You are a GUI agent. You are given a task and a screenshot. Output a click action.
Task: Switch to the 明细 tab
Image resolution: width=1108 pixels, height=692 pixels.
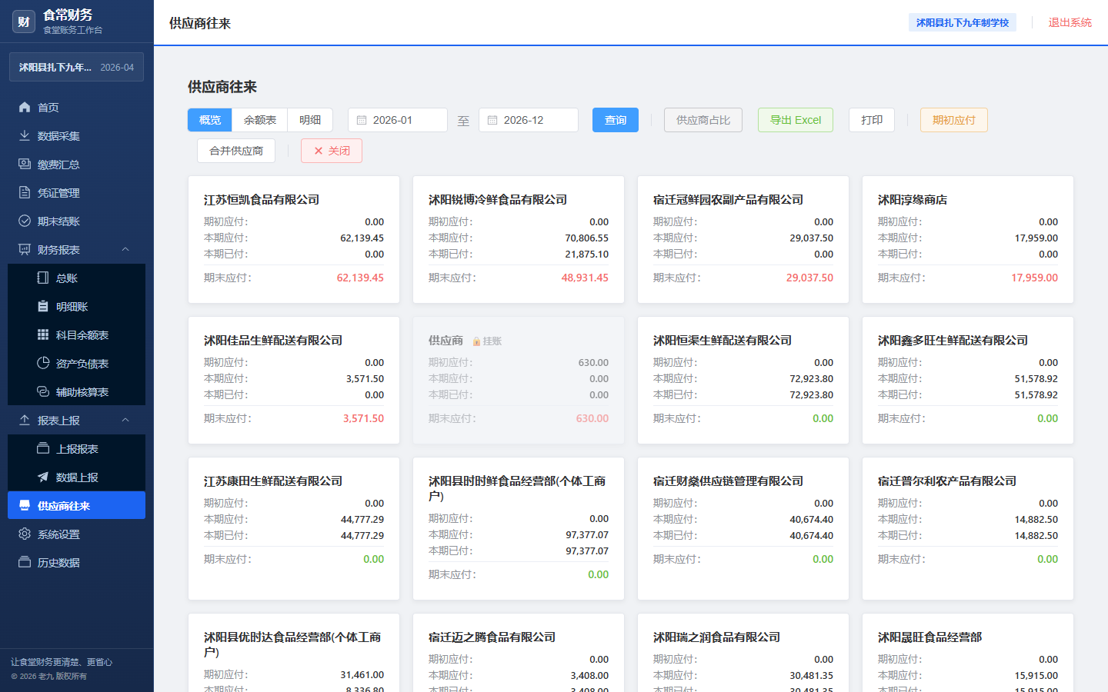[x=310, y=120]
